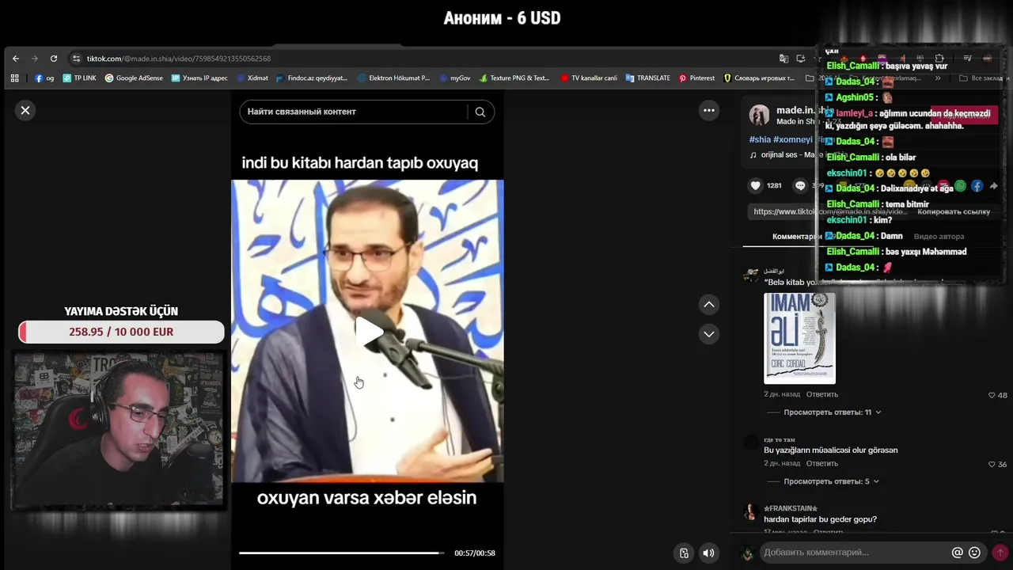This screenshot has width=1013, height=570.
Task: Open the TV kanallar canli bookmark
Action: (589, 78)
